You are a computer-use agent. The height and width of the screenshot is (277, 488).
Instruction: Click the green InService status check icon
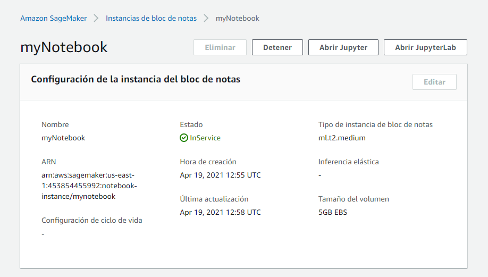[x=183, y=138]
